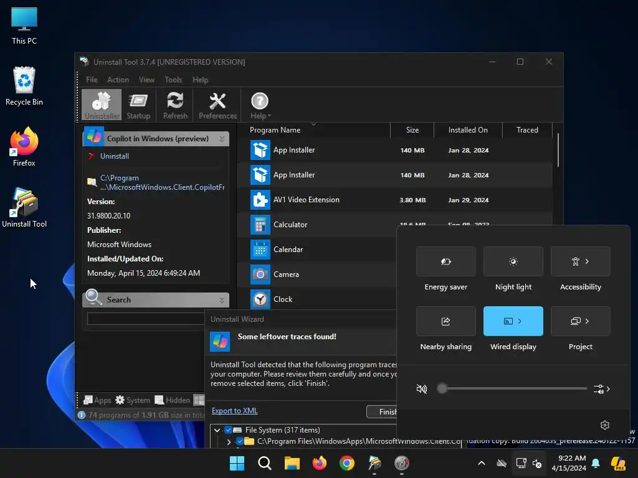
Task: Sort by the Traced column header
Action: click(527, 130)
